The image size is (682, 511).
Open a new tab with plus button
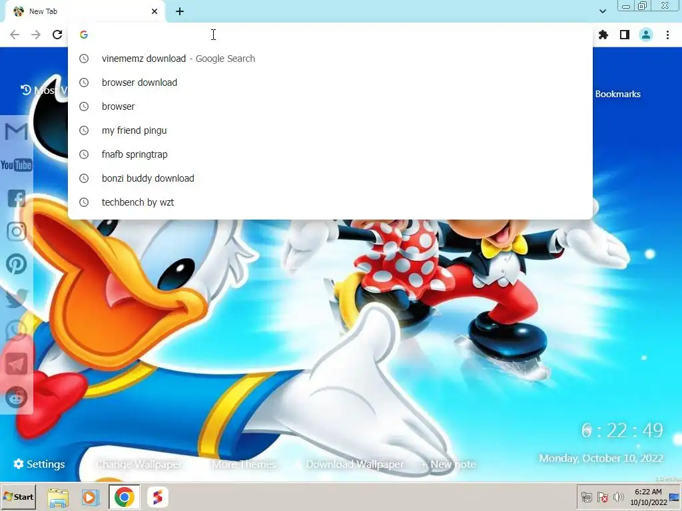click(x=180, y=11)
